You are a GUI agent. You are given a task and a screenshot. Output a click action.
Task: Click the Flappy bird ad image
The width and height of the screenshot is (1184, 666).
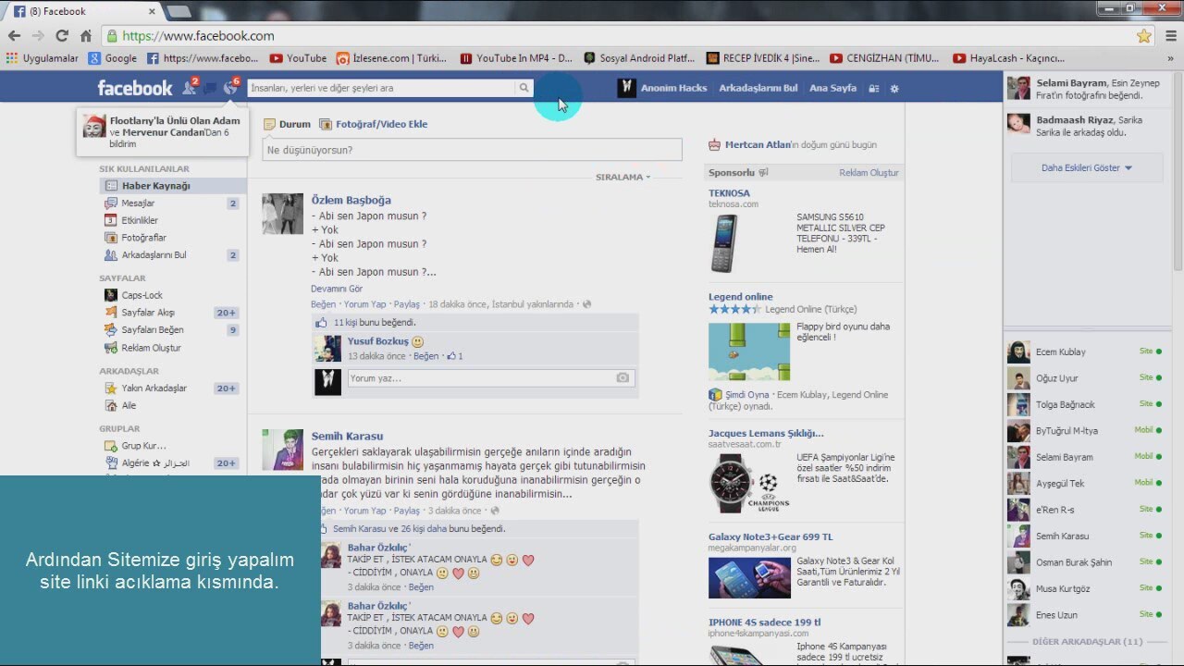coord(749,351)
